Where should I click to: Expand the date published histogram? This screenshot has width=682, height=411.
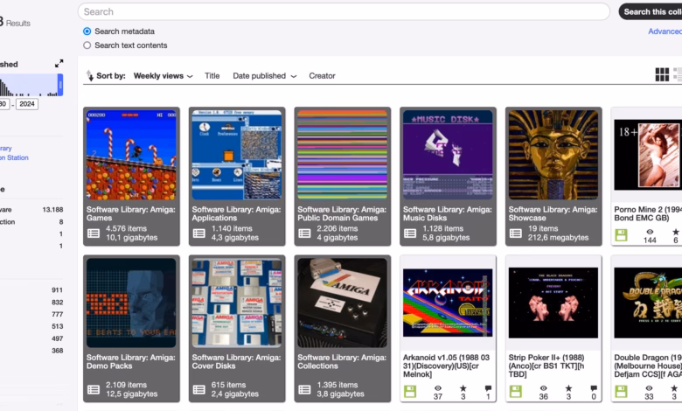tap(59, 64)
